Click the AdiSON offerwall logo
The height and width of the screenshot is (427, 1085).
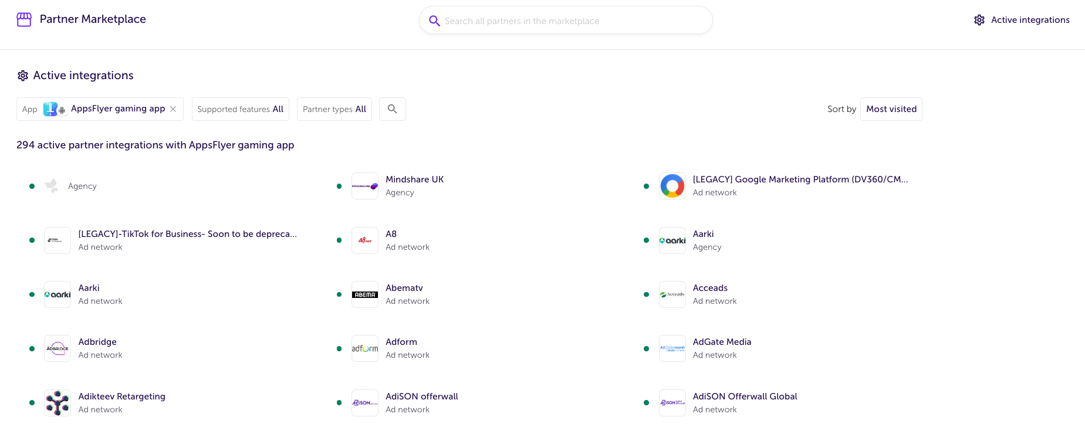(x=365, y=403)
